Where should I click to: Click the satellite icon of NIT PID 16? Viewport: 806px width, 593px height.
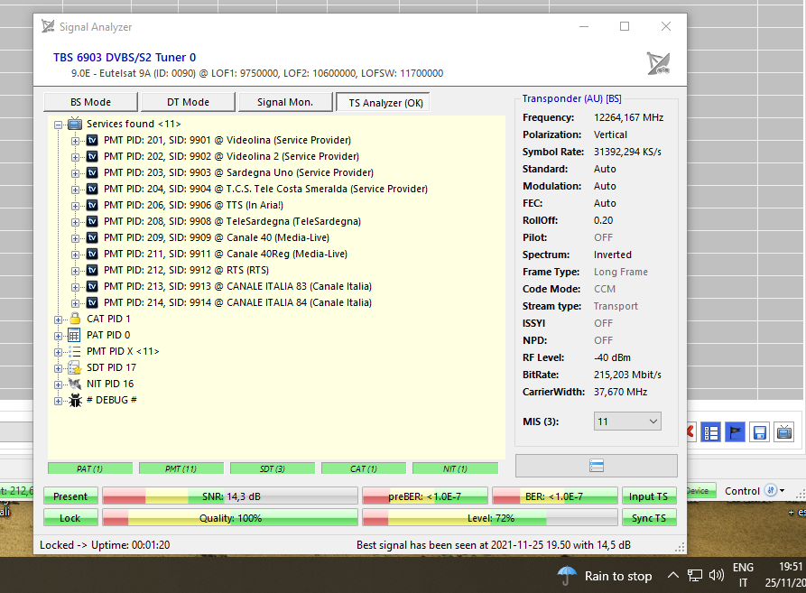coord(75,384)
